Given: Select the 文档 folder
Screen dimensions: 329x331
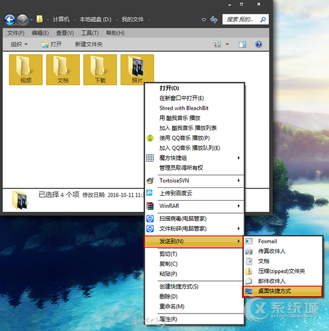Looking at the screenshot, I should pos(63,70).
